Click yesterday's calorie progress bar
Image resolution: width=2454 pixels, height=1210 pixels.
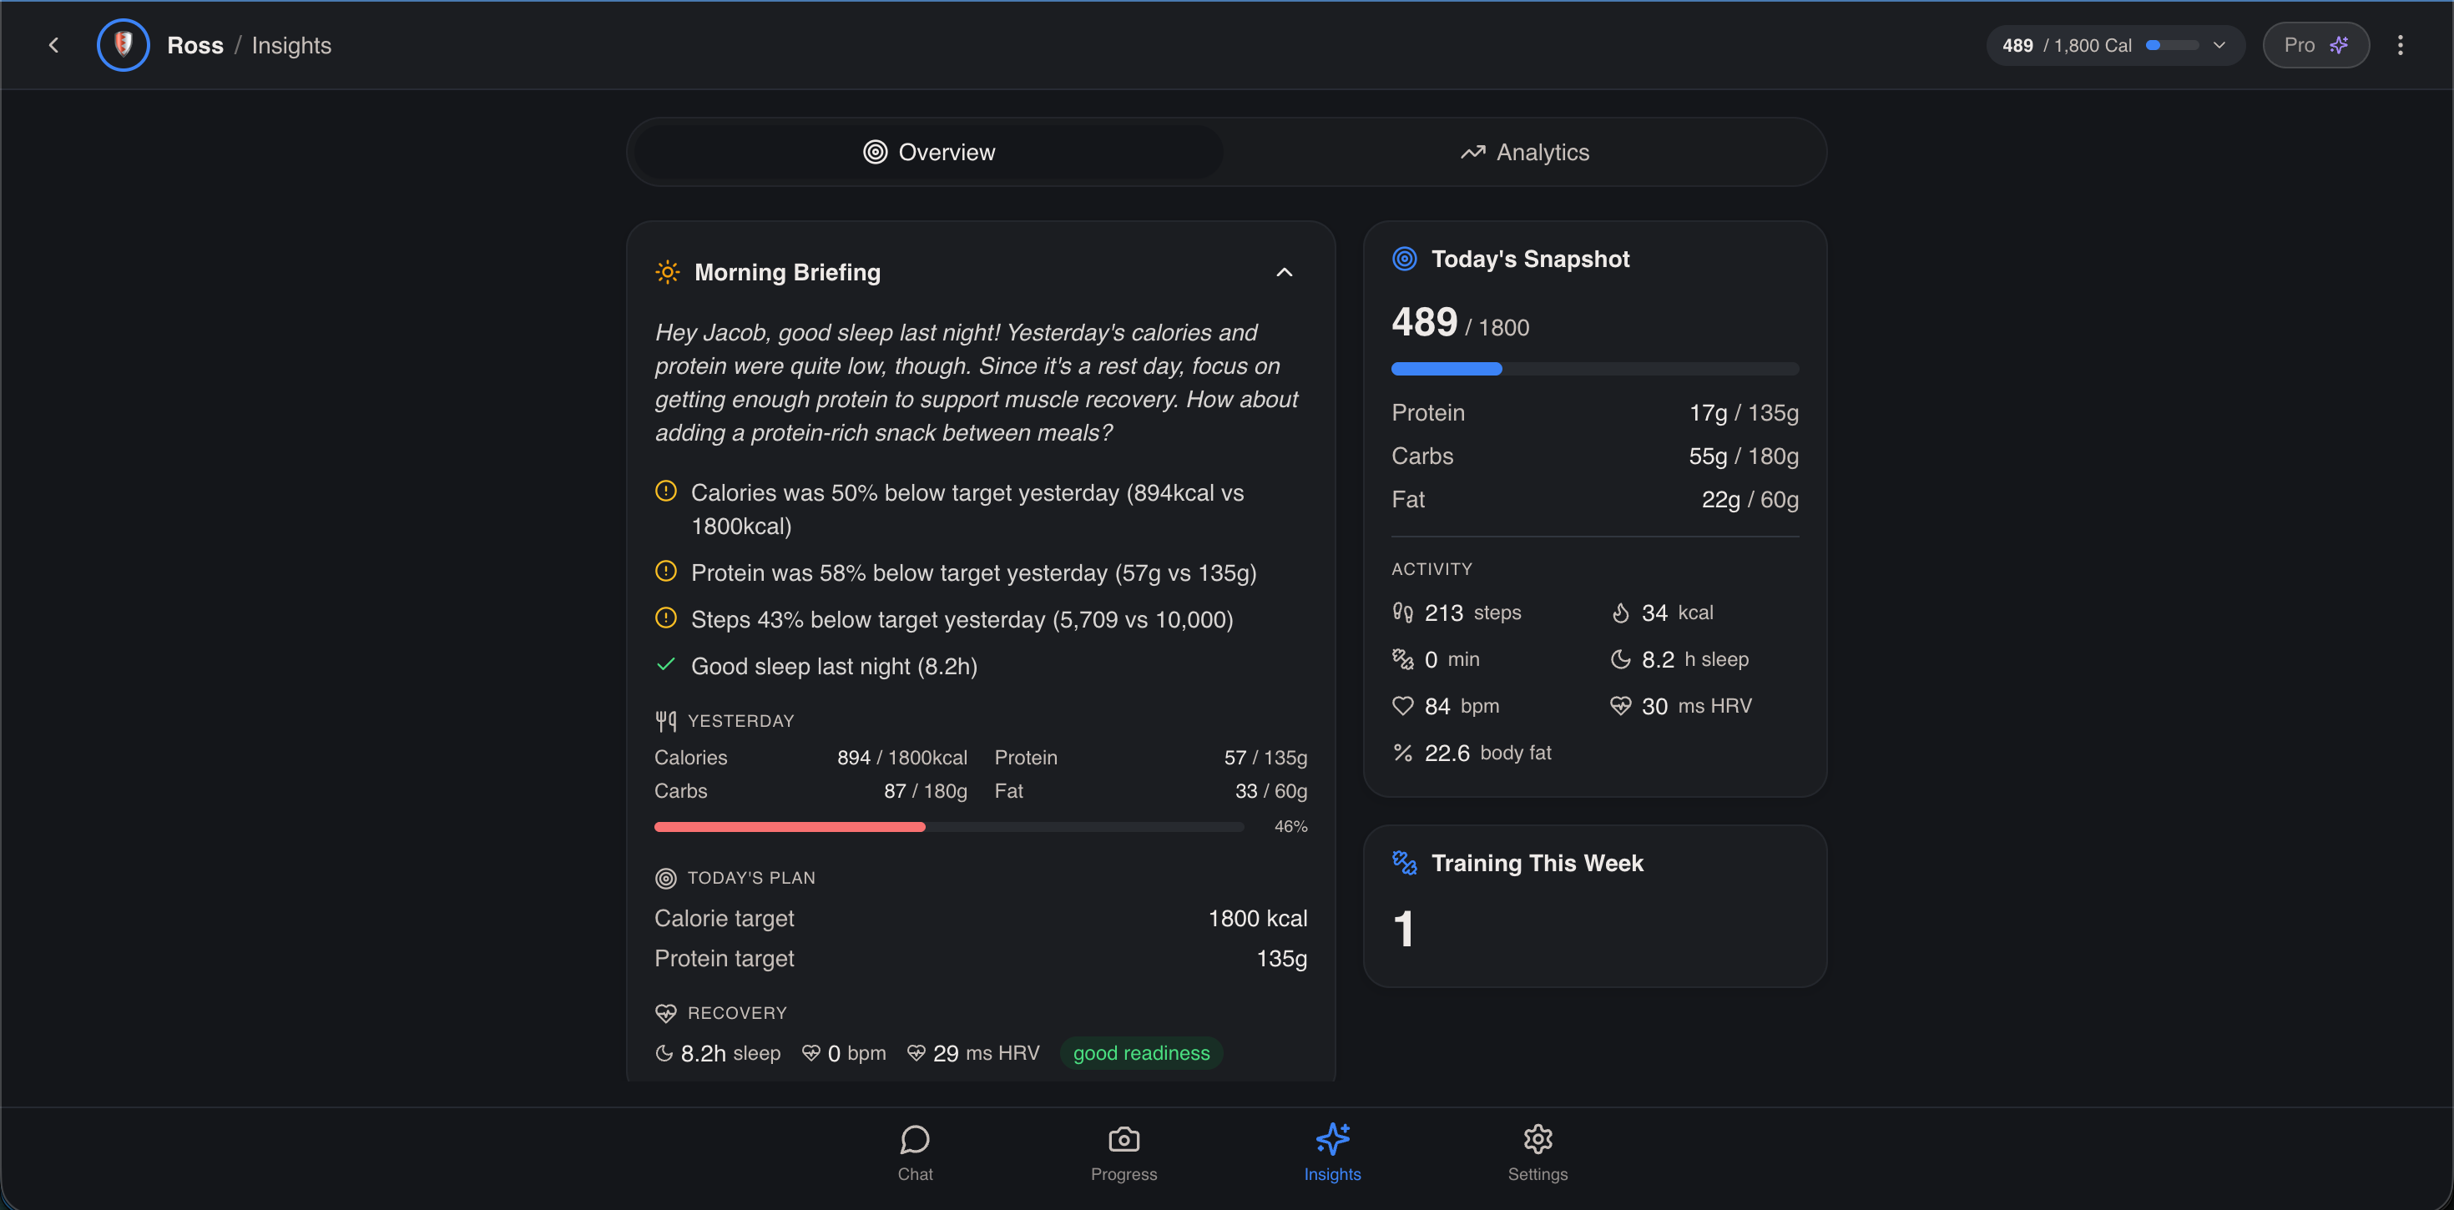pyautogui.click(x=948, y=826)
